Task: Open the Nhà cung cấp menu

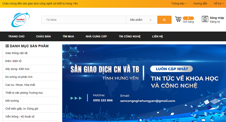Action: pyautogui.click(x=96, y=37)
